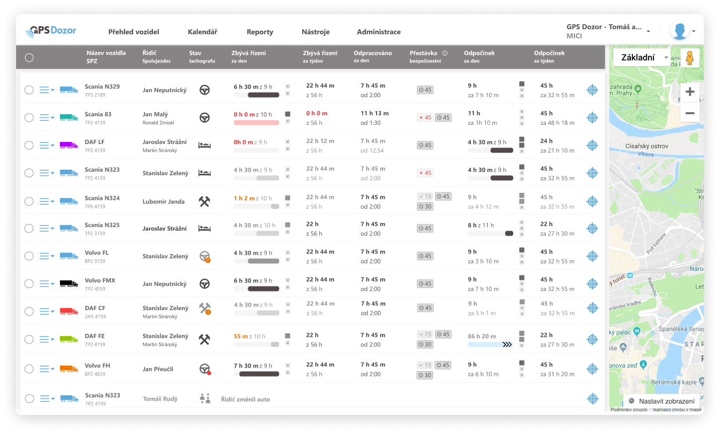Screen dimensions: 720x433
Task: Click the info icon next to Přestávka
Action: pos(445,53)
